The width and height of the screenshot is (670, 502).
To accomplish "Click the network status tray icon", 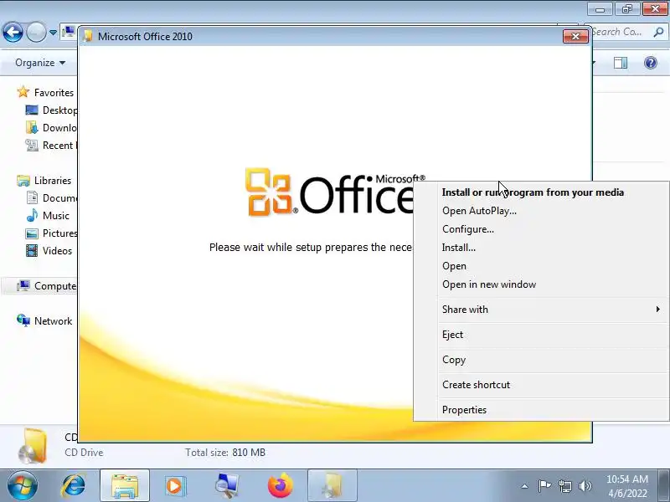I will (565, 486).
